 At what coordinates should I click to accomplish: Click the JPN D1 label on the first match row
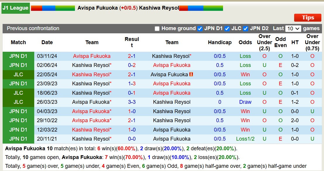18,56
